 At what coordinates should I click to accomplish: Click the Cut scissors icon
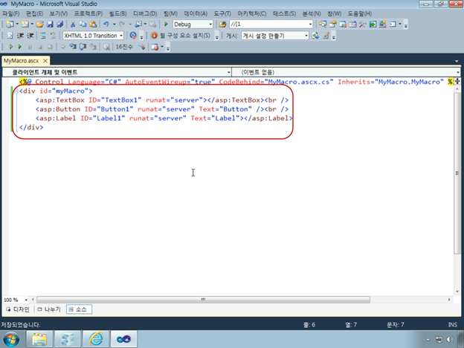[x=73, y=25]
